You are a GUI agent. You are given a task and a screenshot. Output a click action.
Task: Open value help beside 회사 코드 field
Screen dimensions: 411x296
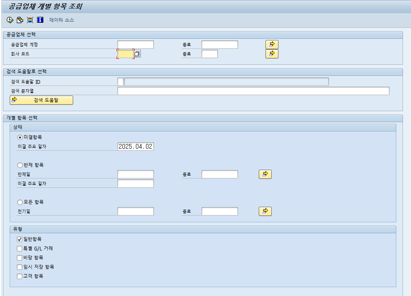137,54
